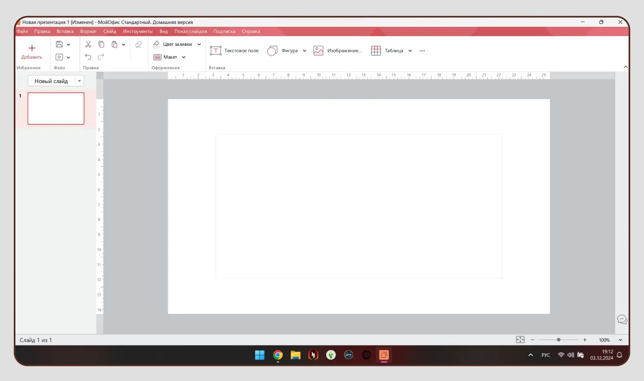This screenshot has width=644, height=381.
Task: Click the Таблица table button
Action: point(387,51)
